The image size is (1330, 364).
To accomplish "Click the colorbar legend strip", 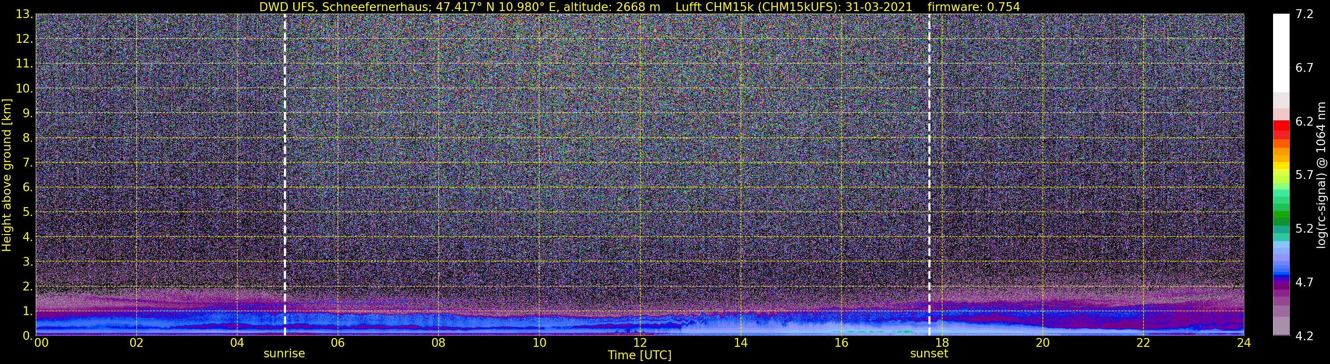I will coord(1281,175).
